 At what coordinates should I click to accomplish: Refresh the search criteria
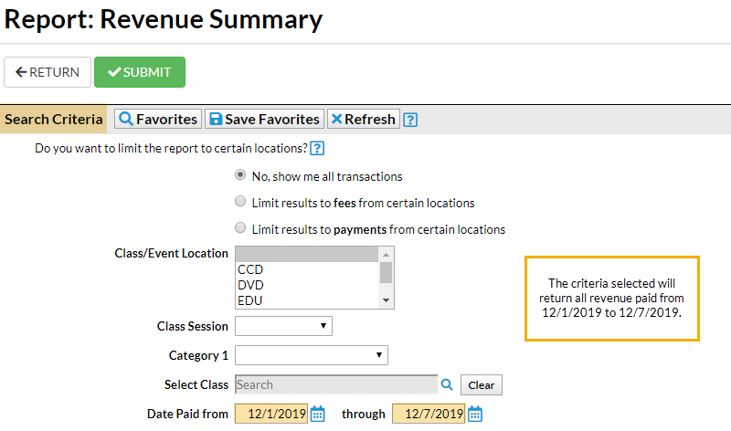tap(364, 120)
